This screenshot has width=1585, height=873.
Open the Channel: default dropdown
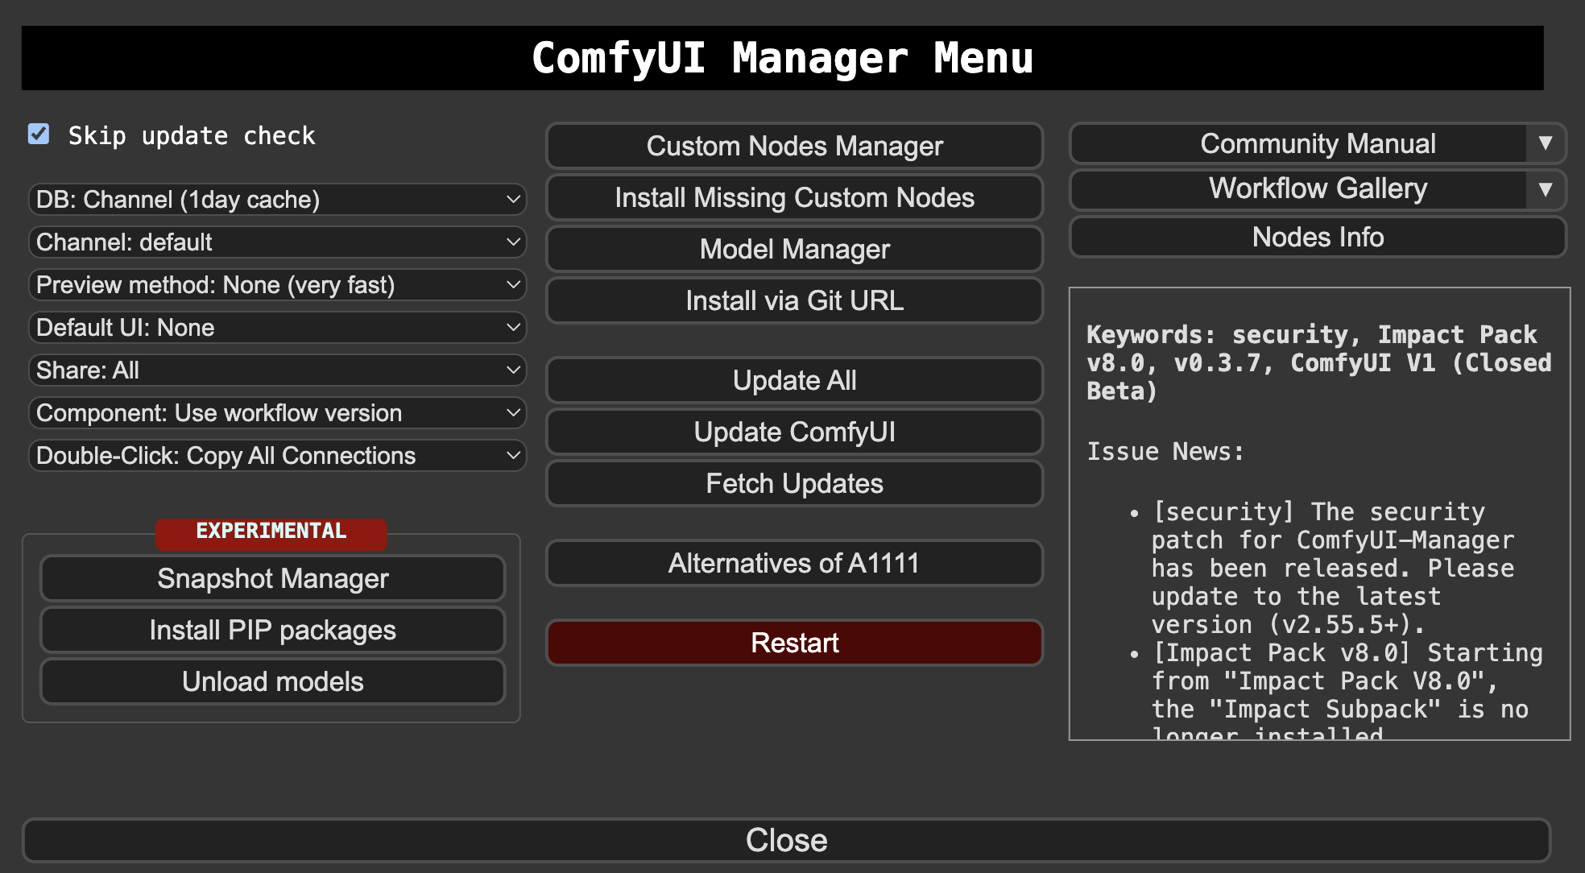pos(277,242)
